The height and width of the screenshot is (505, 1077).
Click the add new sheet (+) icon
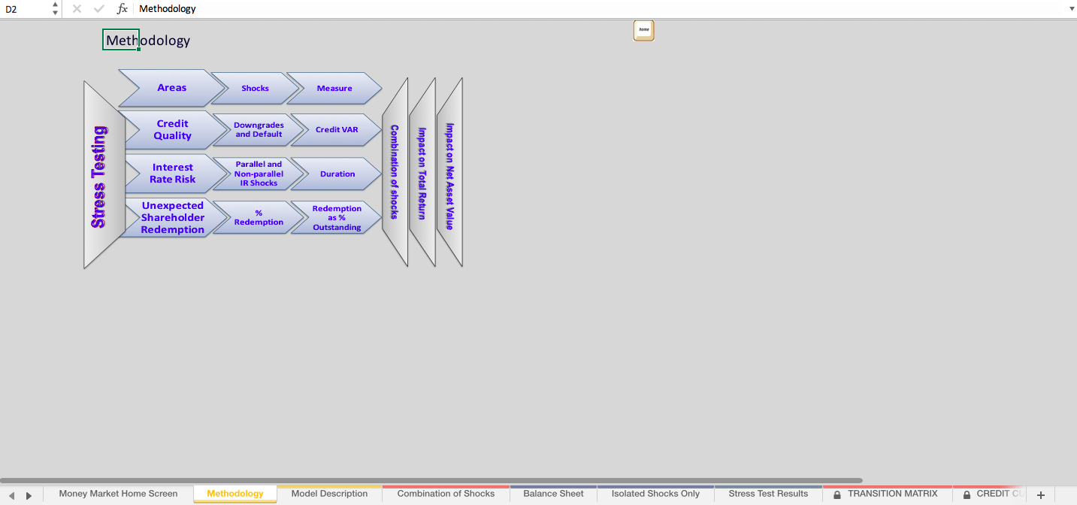tap(1041, 494)
